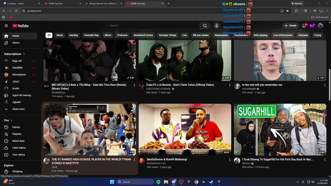Reload the page in Chrome
The height and width of the screenshot is (186, 331).
16,11
